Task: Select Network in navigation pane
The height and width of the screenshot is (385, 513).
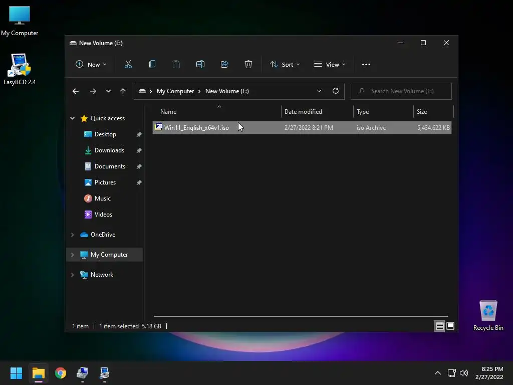Action: coord(102,275)
